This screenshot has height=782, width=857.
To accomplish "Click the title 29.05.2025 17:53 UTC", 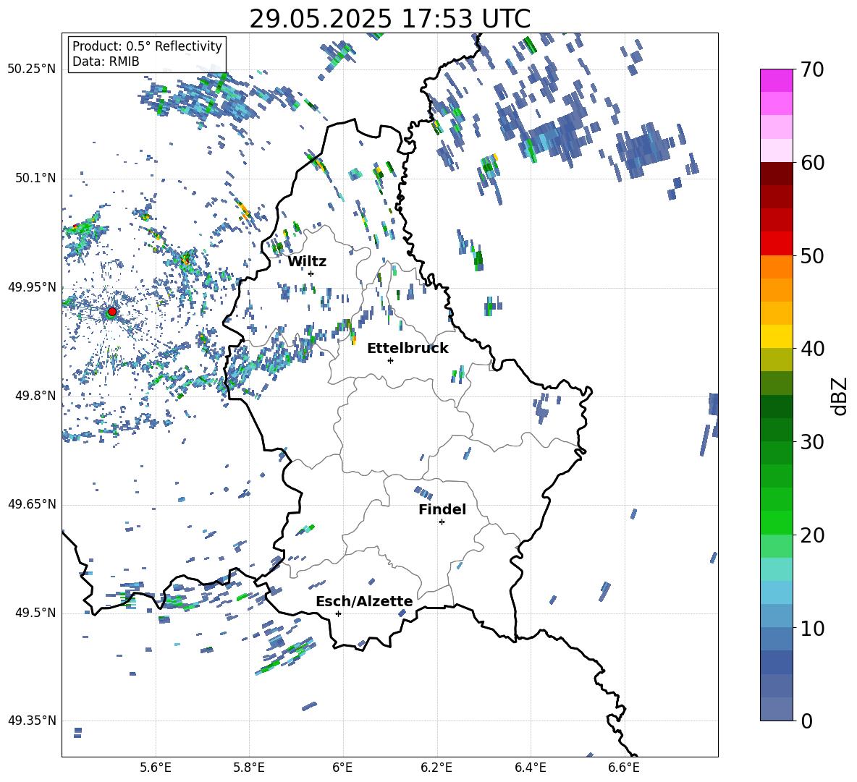I will pyautogui.click(x=389, y=19).
